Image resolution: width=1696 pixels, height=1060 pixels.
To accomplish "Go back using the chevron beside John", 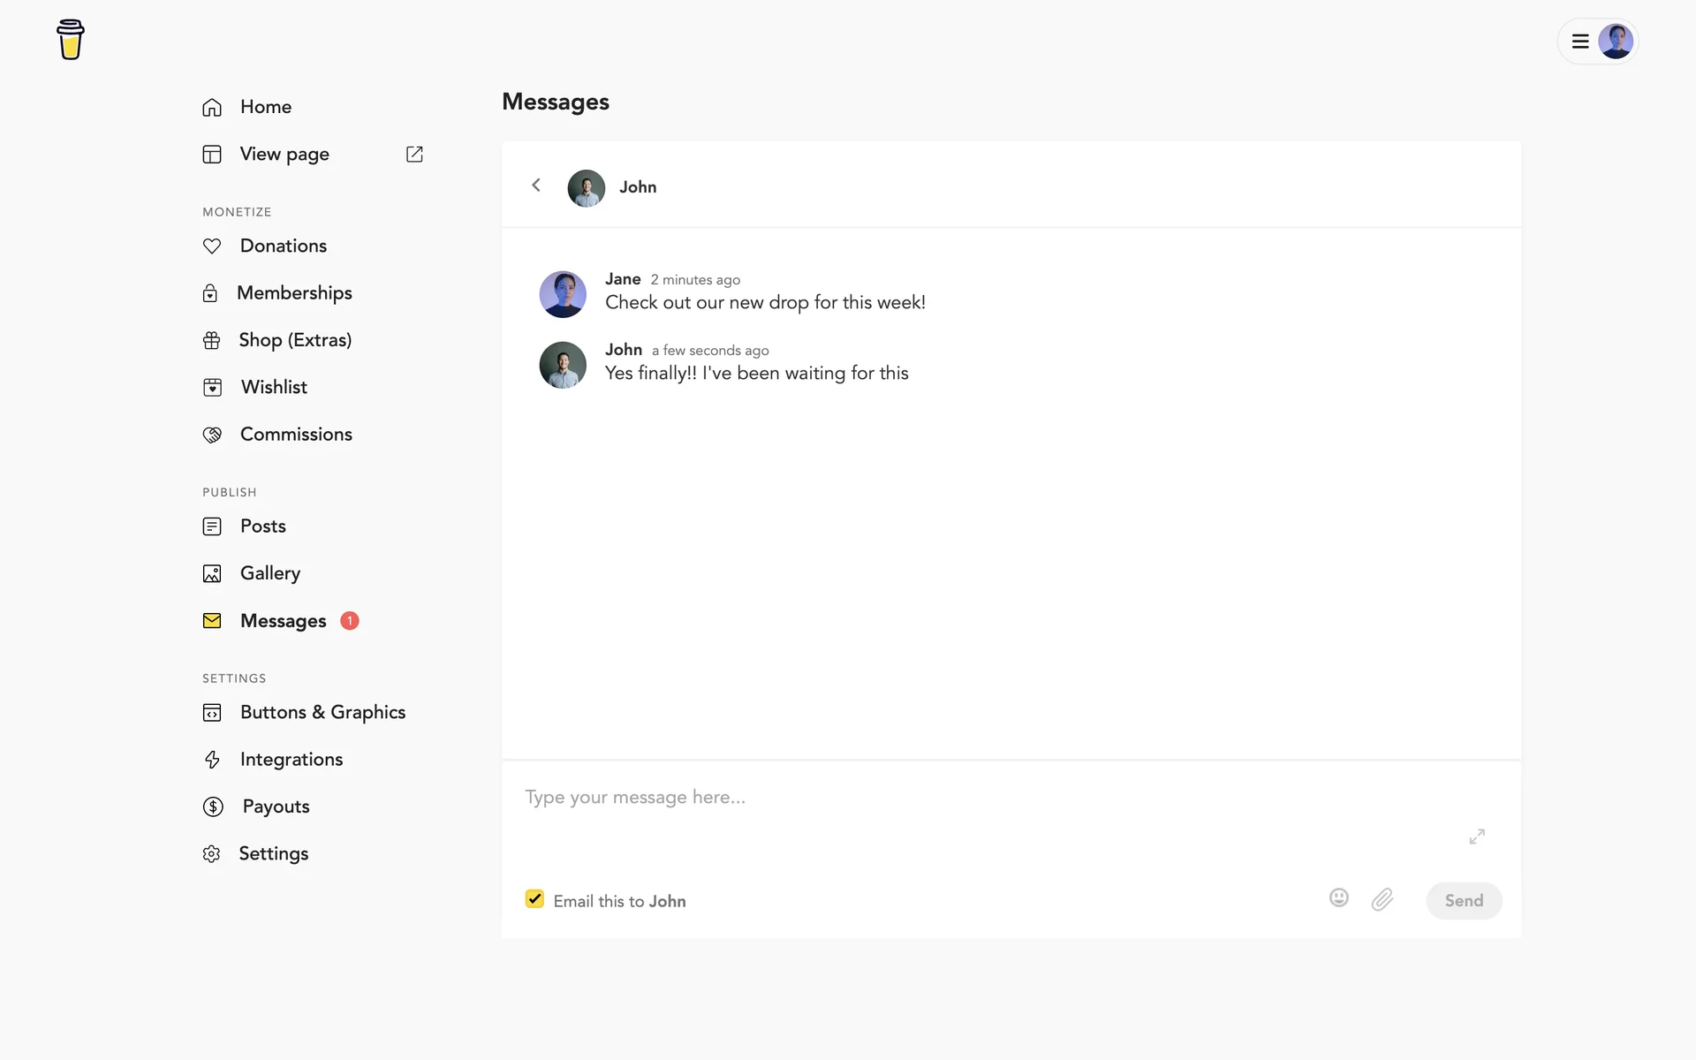I will (536, 185).
